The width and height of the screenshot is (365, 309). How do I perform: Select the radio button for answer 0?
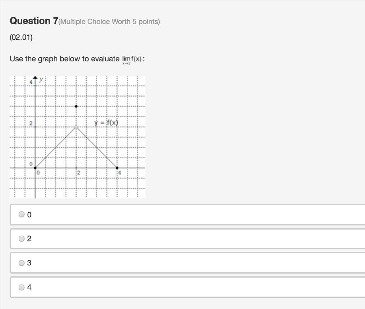21,214
